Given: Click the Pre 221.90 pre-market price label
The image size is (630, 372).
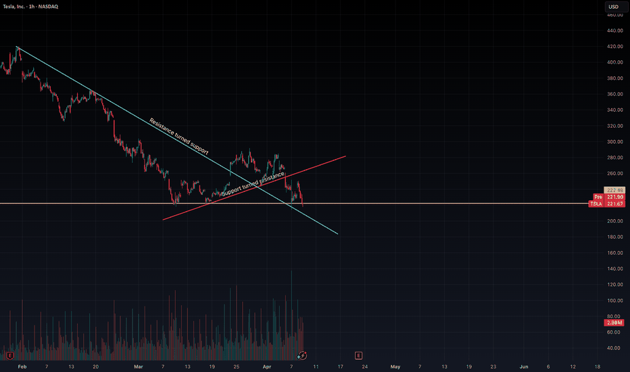Looking at the screenshot, I should click(609, 197).
